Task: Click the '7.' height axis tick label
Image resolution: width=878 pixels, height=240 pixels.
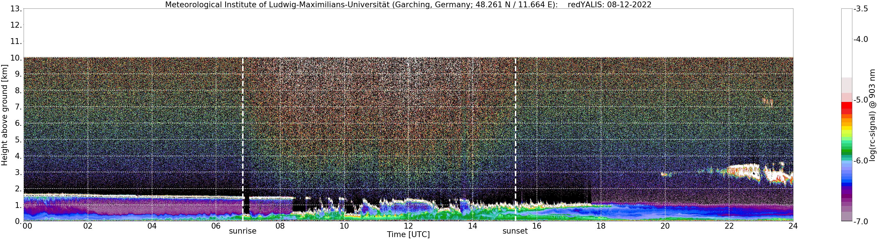Action: coord(18,107)
